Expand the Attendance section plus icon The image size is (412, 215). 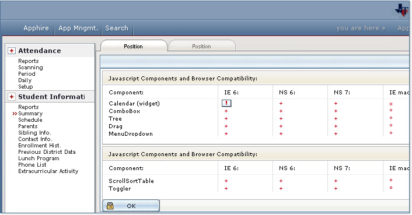point(12,51)
